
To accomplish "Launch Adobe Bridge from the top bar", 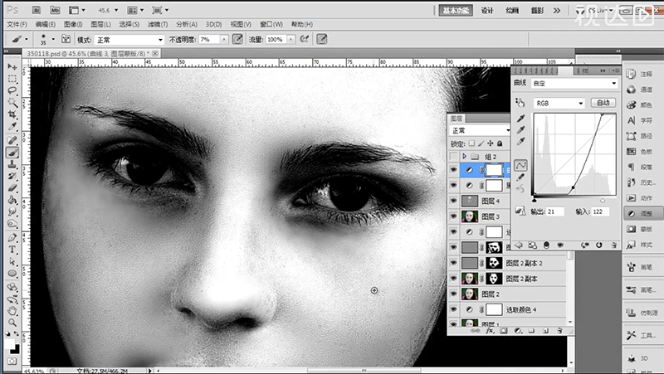I will click(x=37, y=10).
